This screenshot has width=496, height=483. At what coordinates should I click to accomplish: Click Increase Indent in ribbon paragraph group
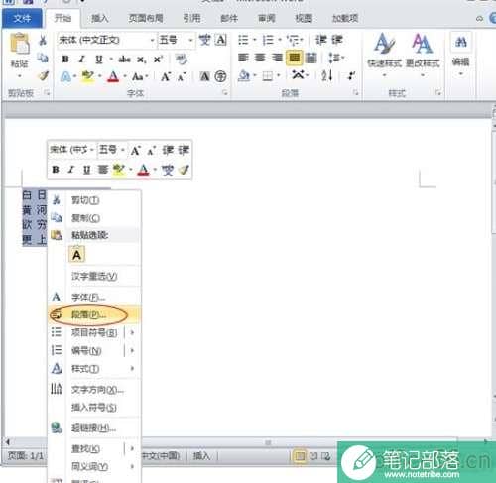337,40
